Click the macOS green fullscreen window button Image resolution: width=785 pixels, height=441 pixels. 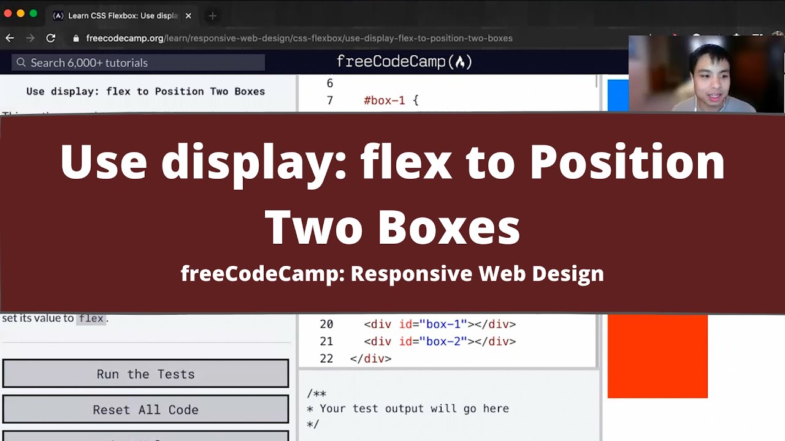33,13
